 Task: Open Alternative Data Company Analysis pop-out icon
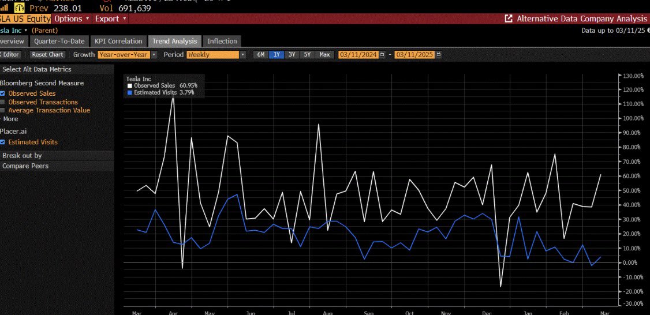click(x=508, y=18)
